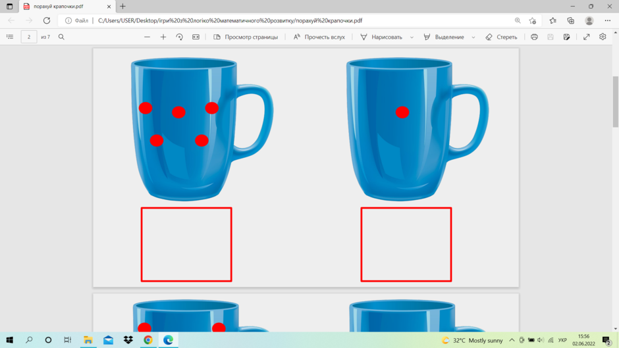Open Task View on taskbar
619x348 pixels.
[x=68, y=339]
